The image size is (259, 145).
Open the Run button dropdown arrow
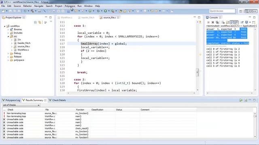point(109,11)
